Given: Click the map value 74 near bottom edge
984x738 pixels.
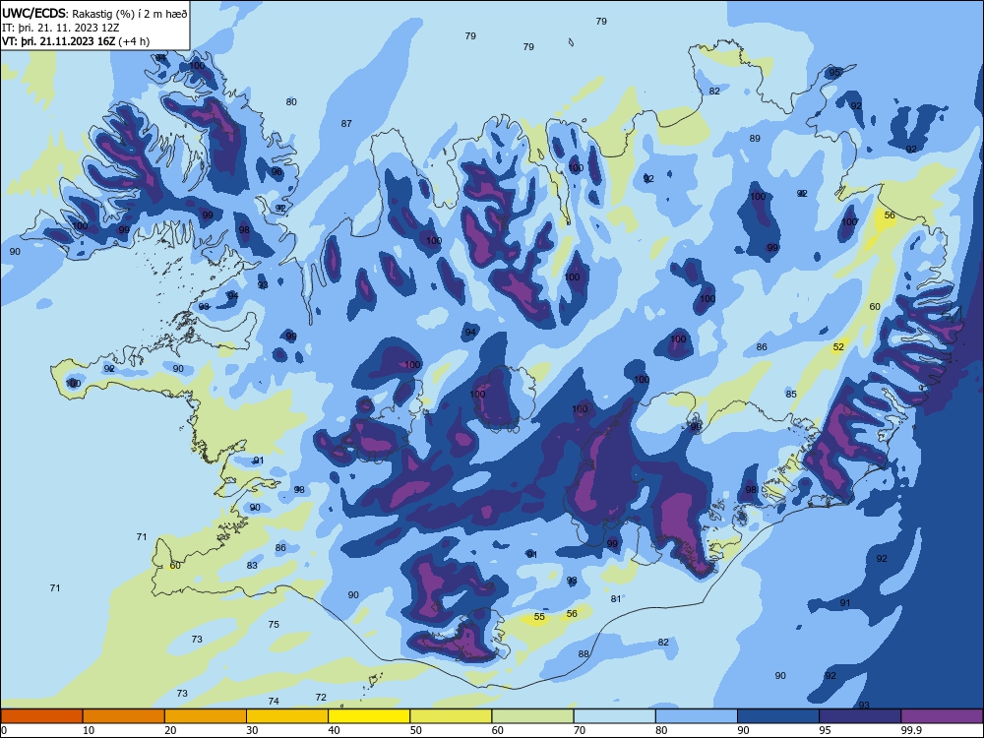Looking at the screenshot, I should coord(274,702).
